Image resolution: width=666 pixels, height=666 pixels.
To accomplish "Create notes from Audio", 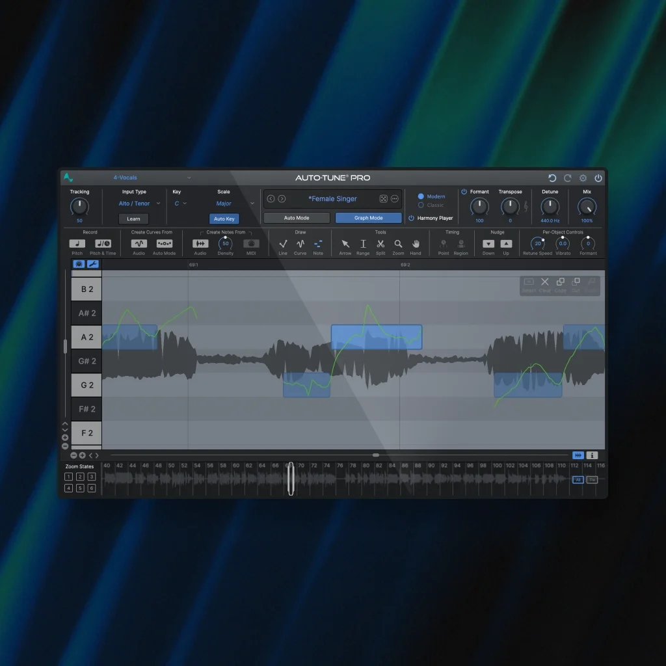I will [x=200, y=243].
